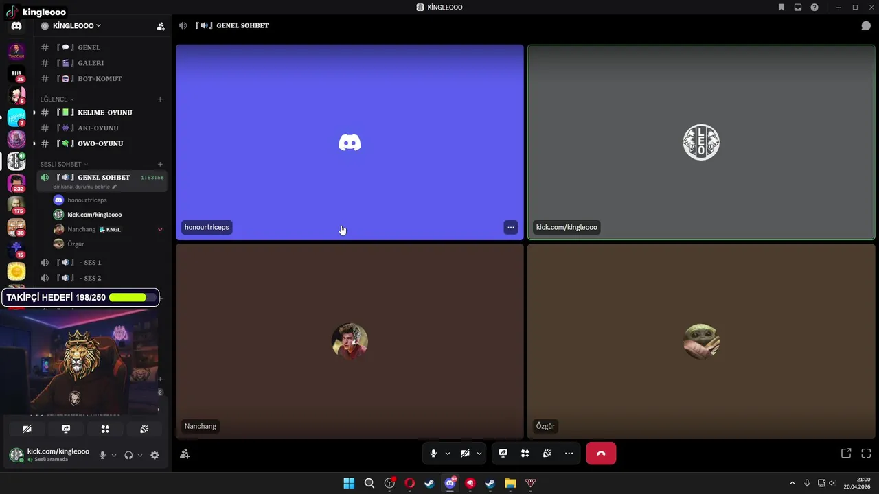Open Windows Start menu
This screenshot has height=494, width=879.
click(x=349, y=483)
